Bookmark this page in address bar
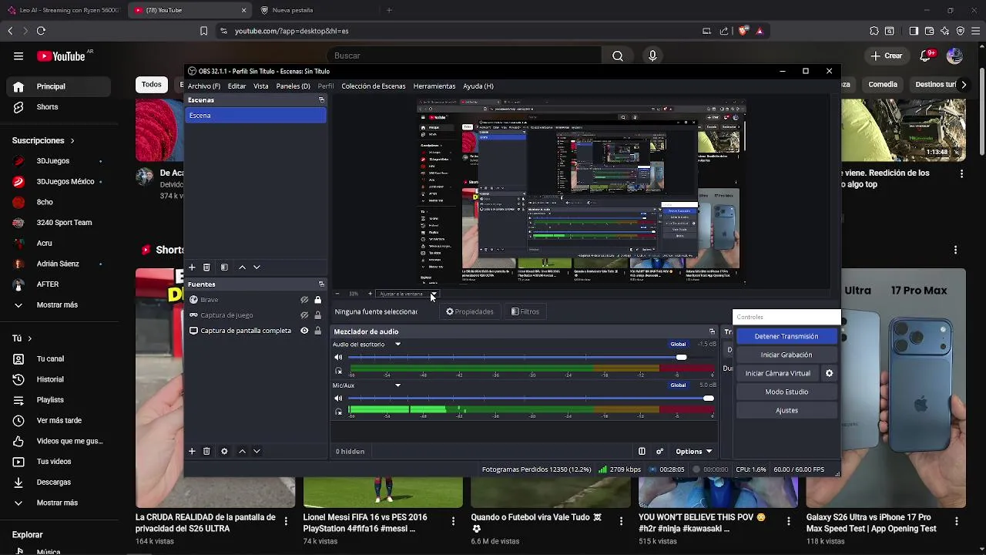The image size is (986, 555). 203,31
